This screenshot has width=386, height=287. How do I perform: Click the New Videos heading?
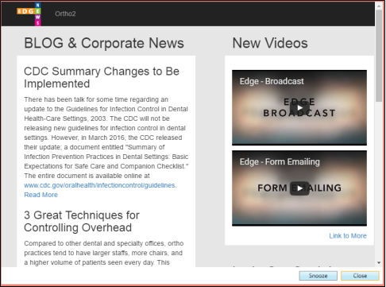pyautogui.click(x=270, y=43)
